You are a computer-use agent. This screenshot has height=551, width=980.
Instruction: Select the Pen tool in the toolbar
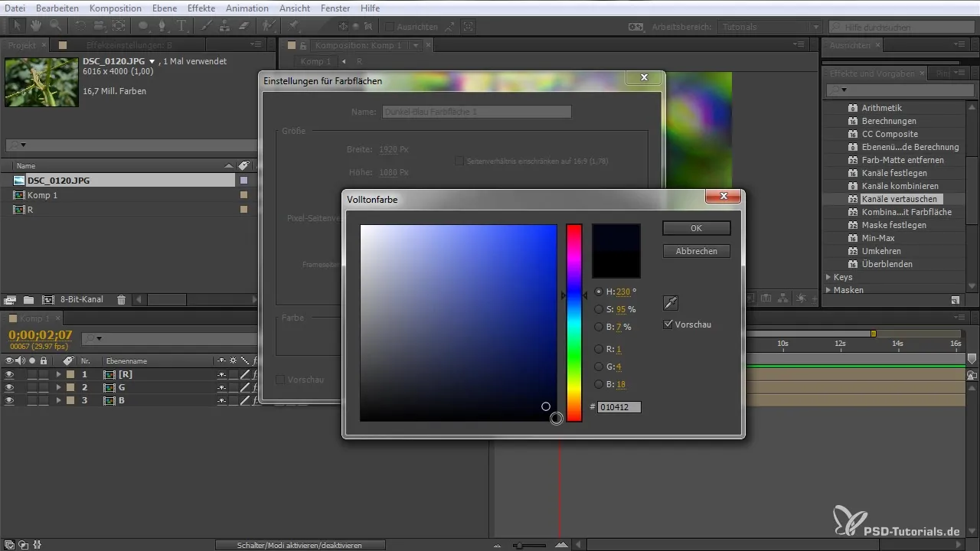tap(162, 26)
